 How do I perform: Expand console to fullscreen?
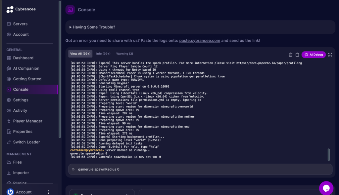(x=330, y=55)
